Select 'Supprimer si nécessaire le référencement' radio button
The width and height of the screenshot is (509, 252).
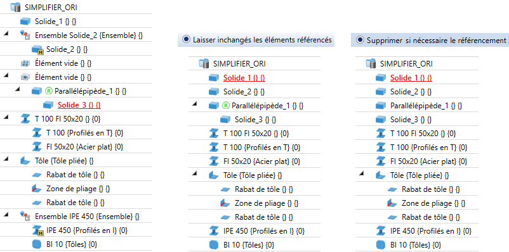[360, 40]
